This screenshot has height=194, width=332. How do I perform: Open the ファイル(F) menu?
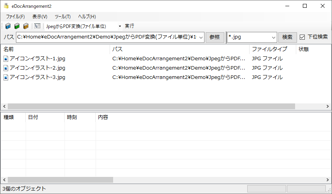(15, 16)
